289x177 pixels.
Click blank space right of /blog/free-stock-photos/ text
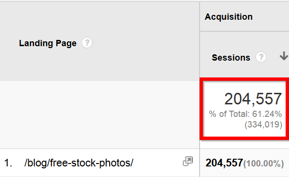158,163
